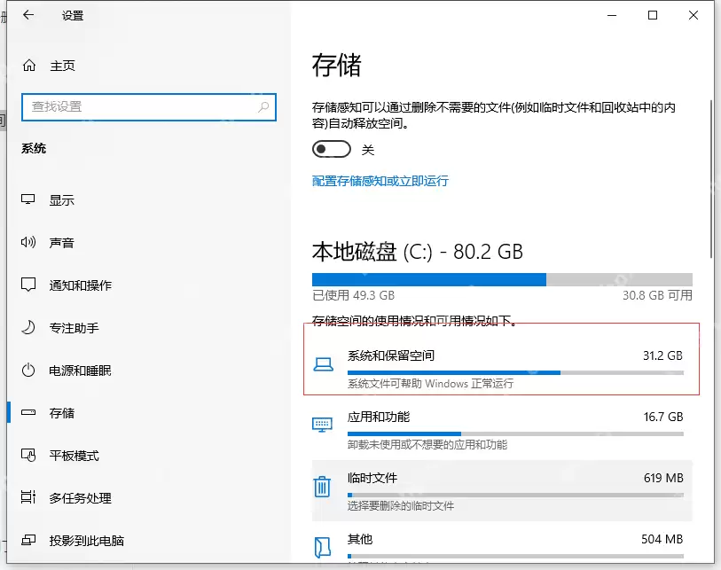Select the 平板模式 tablet mode icon
Viewport: 721px width, 570px height.
27,456
